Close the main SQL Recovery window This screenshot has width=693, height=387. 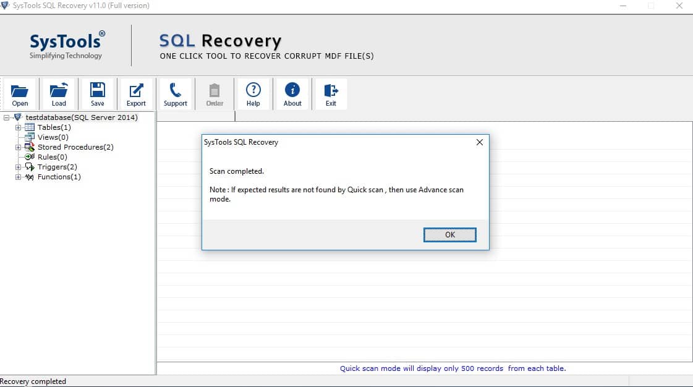click(679, 6)
